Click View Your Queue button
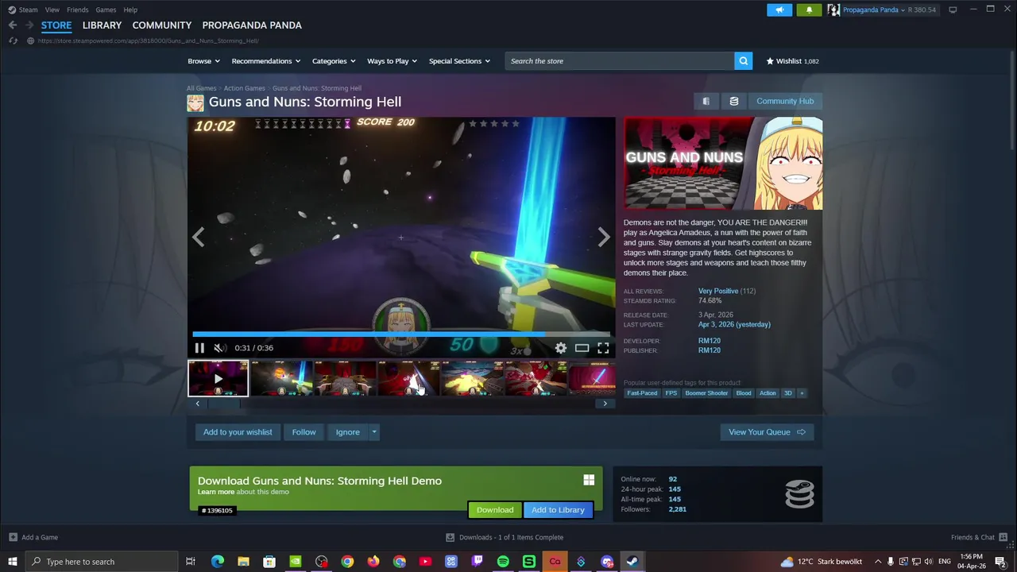Screen dimensions: 1017x572 pos(767,432)
